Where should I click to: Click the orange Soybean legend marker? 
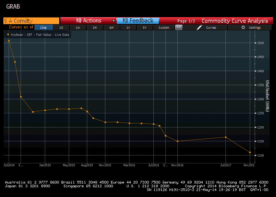pos(8,34)
